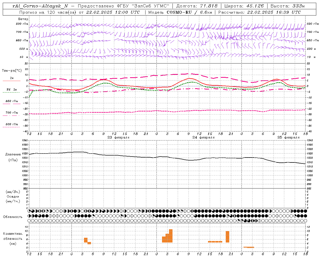Click the (мм/1ч.) precipitation unit label
This screenshot has height=256, width=320.
point(13,201)
